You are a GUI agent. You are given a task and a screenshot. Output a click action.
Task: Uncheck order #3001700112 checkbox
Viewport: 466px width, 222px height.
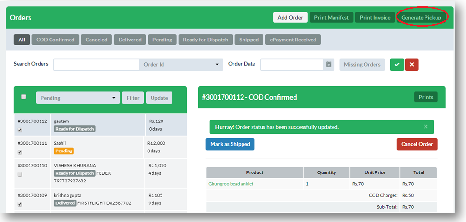click(x=20, y=130)
